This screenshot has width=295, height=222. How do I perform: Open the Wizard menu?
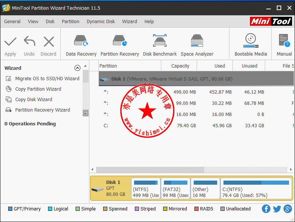pyautogui.click(x=130, y=22)
